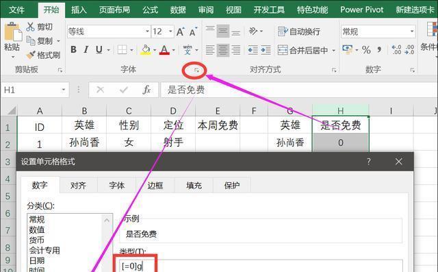The height and width of the screenshot is (272, 438).
Task: Click the format type code field
Action: point(261,266)
